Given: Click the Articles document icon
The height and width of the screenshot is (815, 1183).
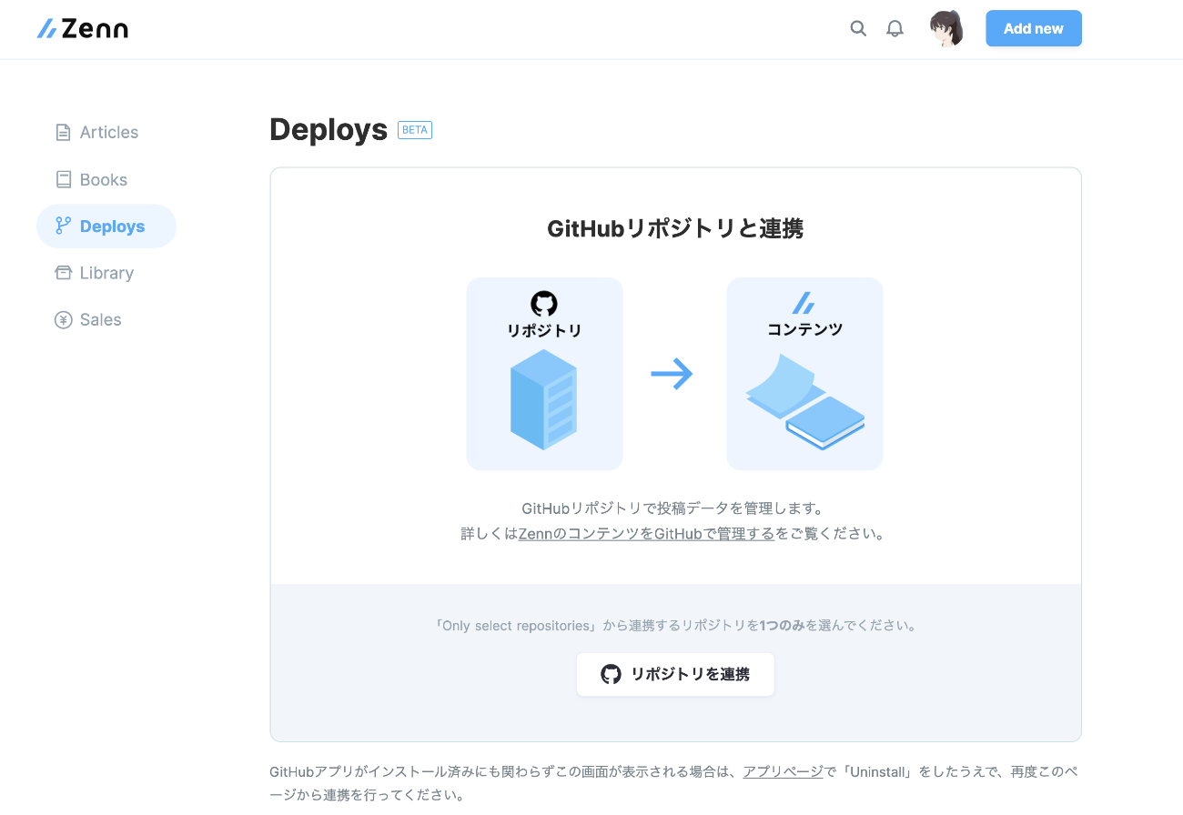Looking at the screenshot, I should click(63, 133).
